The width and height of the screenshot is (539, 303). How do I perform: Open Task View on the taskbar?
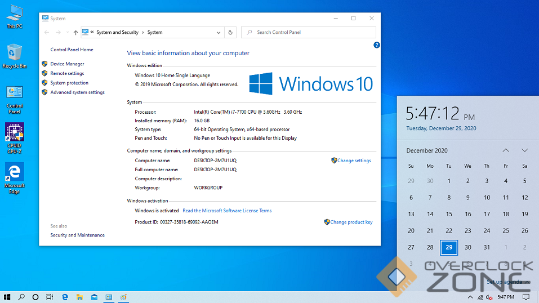point(50,297)
